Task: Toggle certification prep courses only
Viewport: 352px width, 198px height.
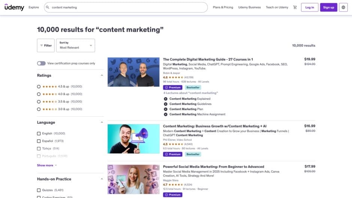Action: coord(41,63)
